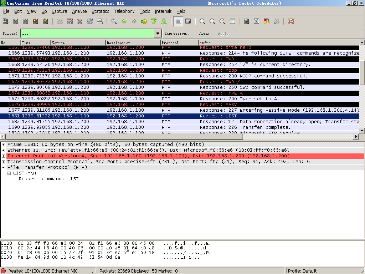
Task: Start a new live capture
Action: (26, 21)
